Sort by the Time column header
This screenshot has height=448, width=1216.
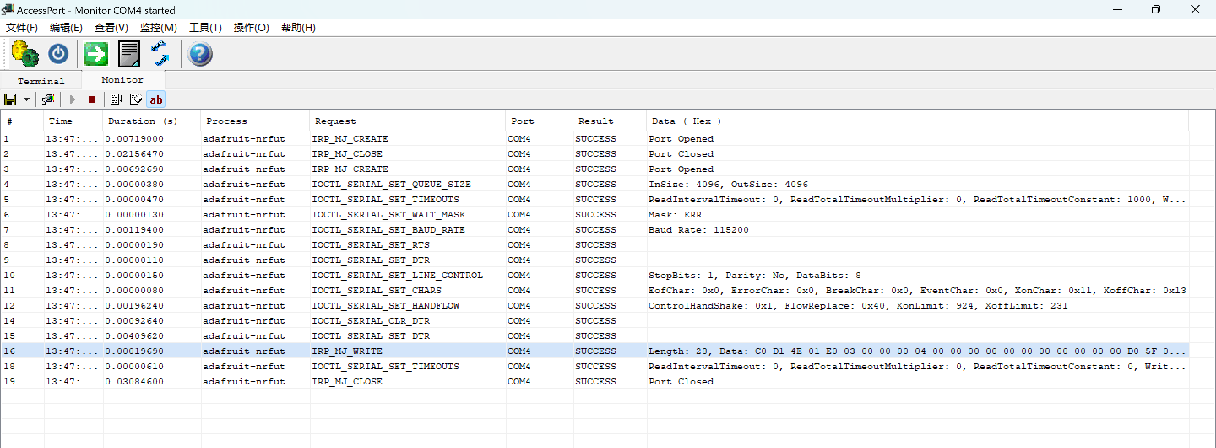click(73, 121)
